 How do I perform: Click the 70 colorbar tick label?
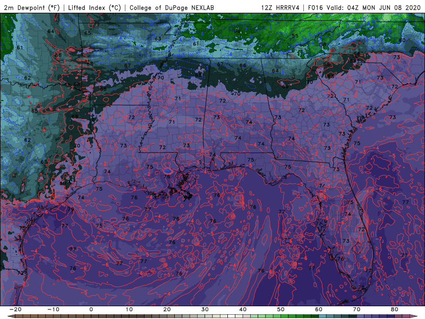356,309
